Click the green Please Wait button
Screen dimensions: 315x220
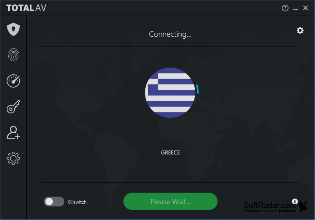tap(170, 201)
